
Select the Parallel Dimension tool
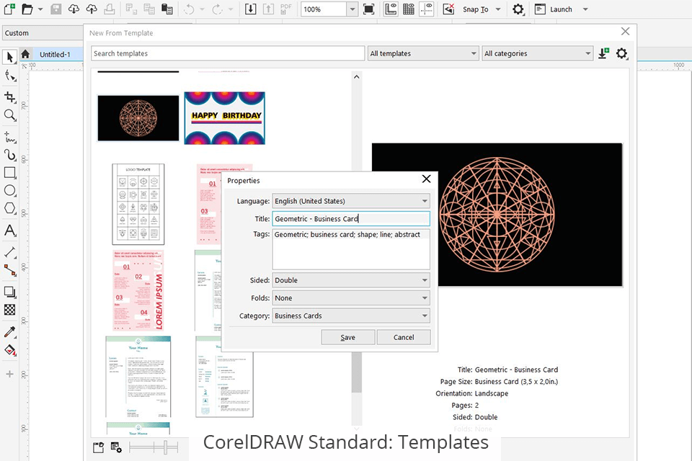click(9, 252)
